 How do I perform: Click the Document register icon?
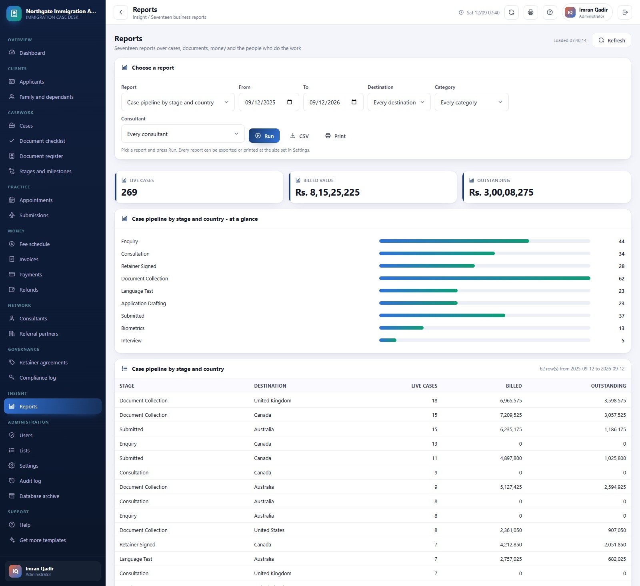[x=12, y=156]
